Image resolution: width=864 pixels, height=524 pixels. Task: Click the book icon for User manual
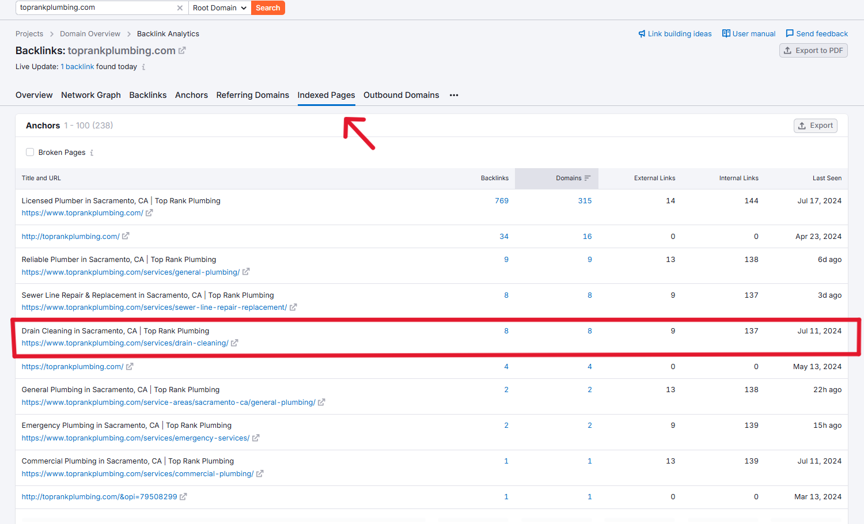[726, 34]
